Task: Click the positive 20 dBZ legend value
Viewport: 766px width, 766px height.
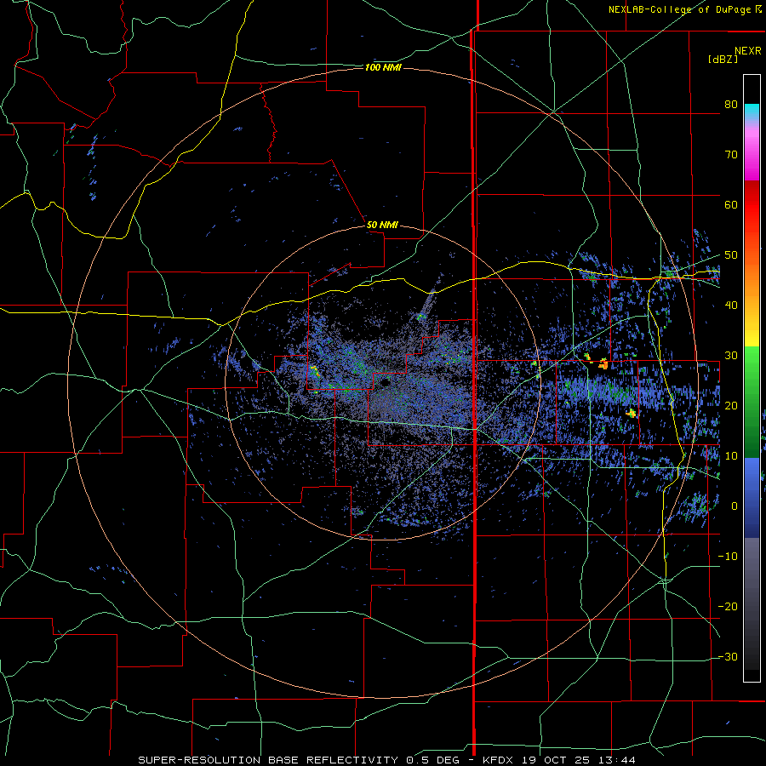Action: click(731, 406)
